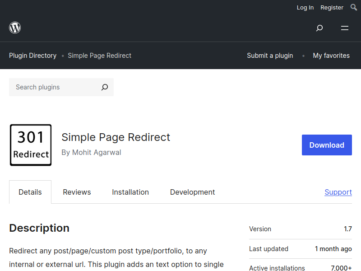This screenshot has height=271, width=361.
Task: Focus the Search plugins input field
Action: [54, 87]
